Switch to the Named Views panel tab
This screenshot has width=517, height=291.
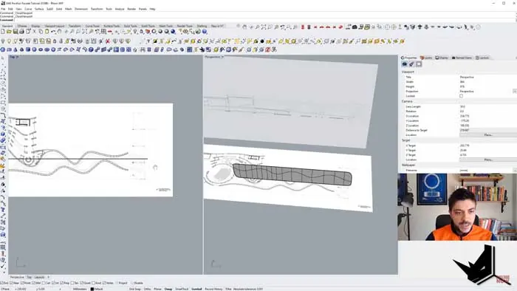pyautogui.click(x=462, y=58)
